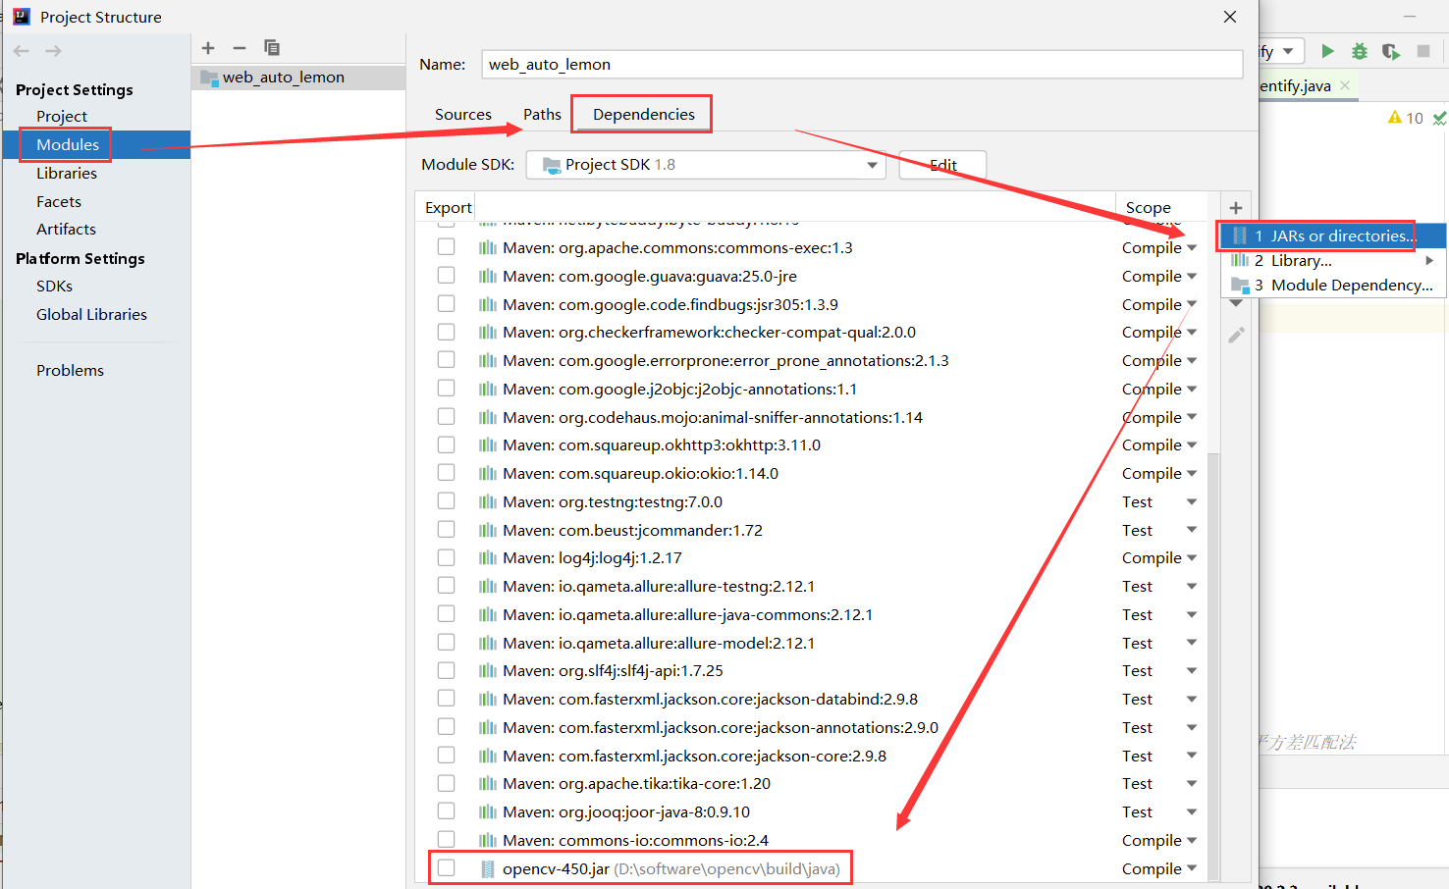Check the export box for opencv-450.jar

[447, 868]
